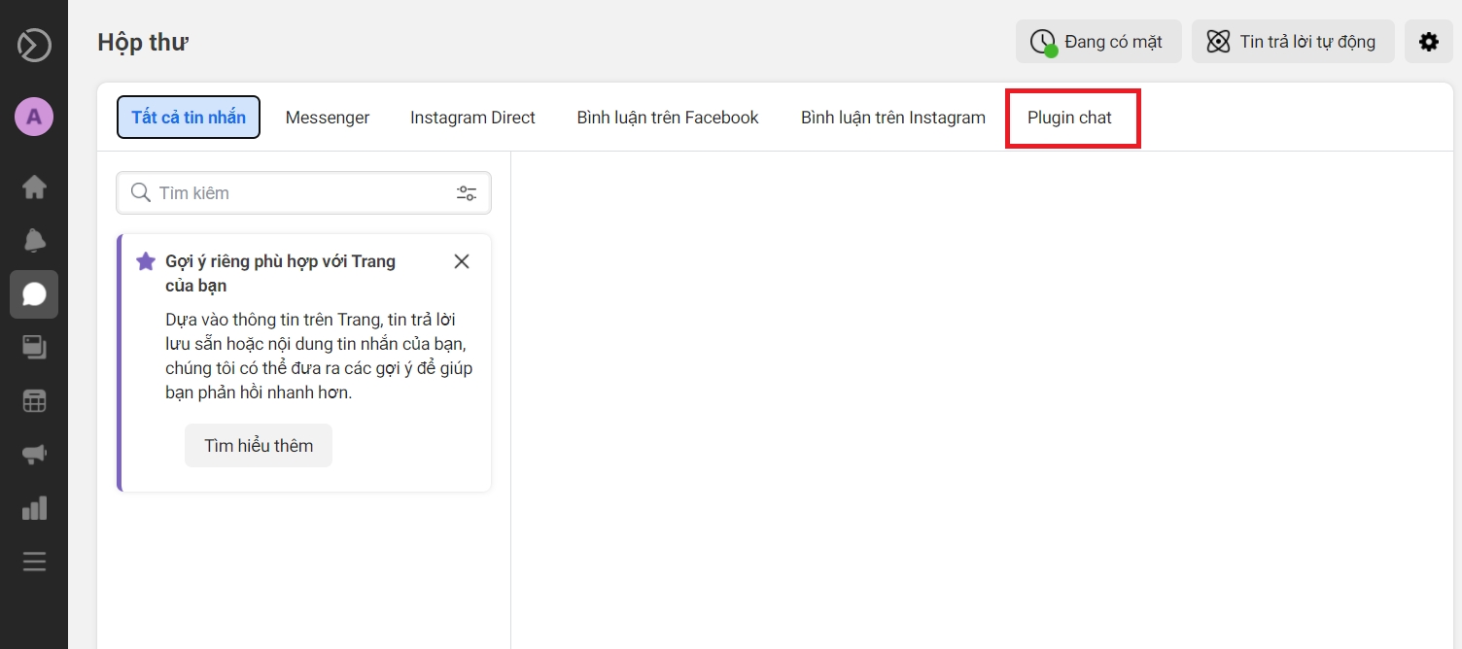Open the "Plugin chat" tab
1462x649 pixels.
[1069, 118]
